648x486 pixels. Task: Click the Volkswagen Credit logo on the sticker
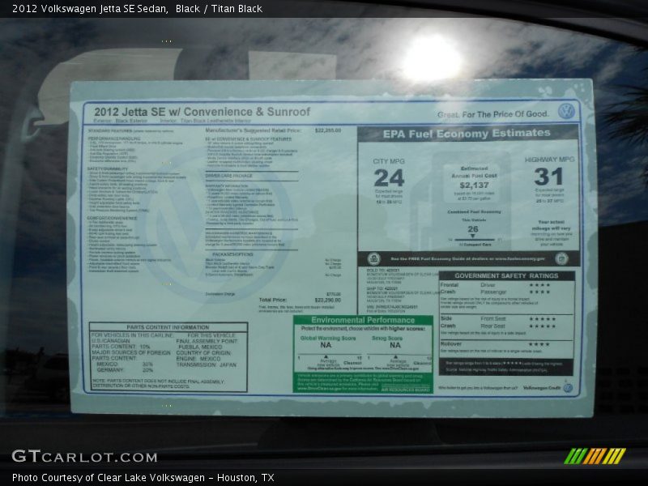coord(548,388)
